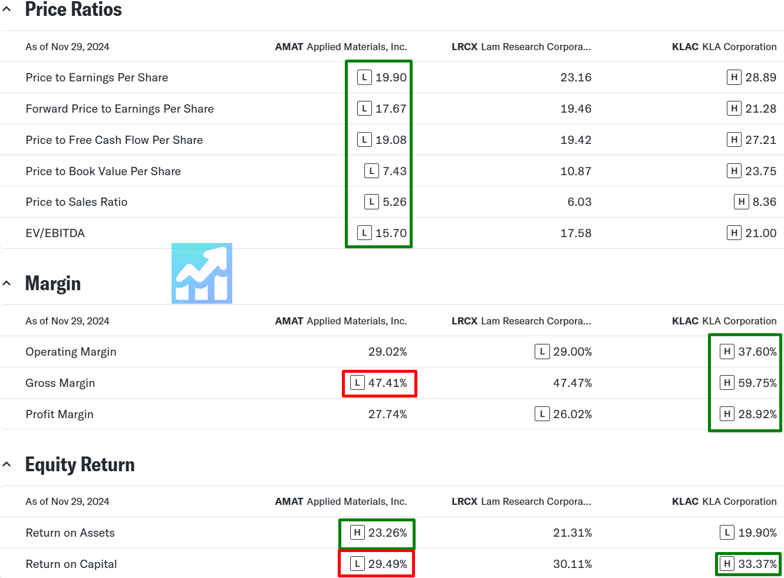Open LRCX Lam Research in Price Ratios header
This screenshot has height=578, width=784.
pos(521,47)
